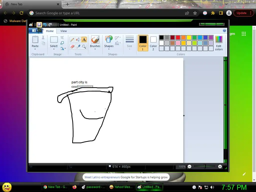The width and height of the screenshot is (256, 192).
Task: Select the Fill with color bucket tool
Action: 78,39
